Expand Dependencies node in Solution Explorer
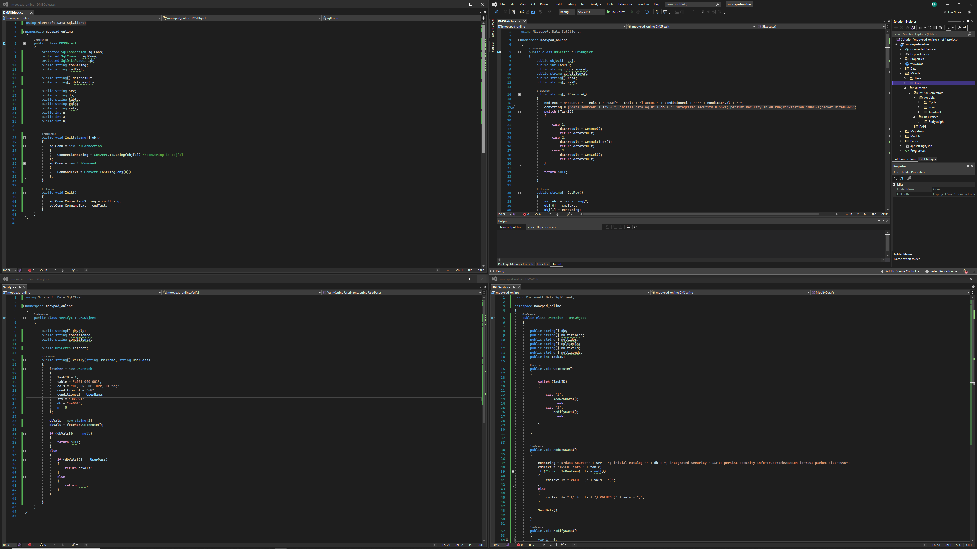 pos(900,54)
